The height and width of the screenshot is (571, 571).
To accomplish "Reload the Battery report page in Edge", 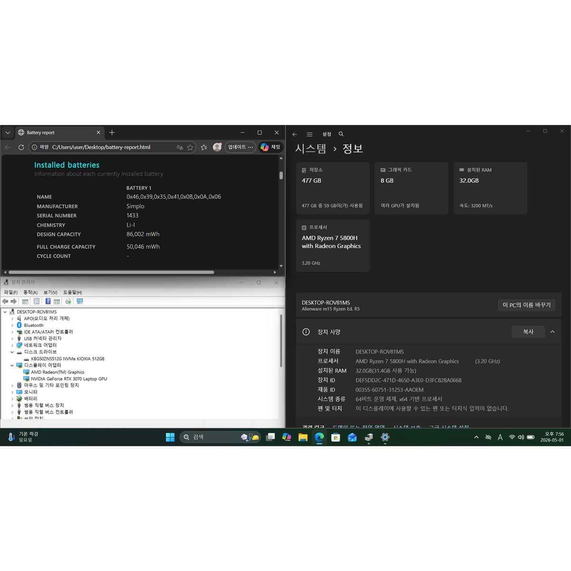I will 21,148.
